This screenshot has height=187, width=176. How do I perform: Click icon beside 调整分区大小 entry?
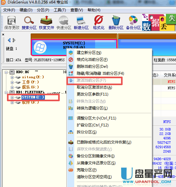point(71,118)
